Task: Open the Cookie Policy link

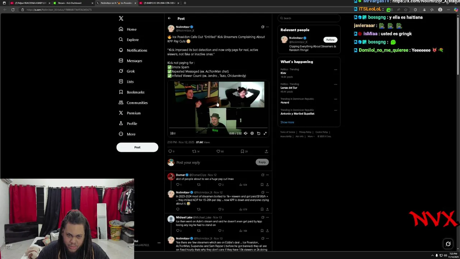Action: pos(322,132)
